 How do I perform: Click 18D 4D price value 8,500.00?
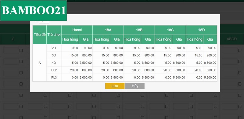pyautogui.click(x=210, y=63)
